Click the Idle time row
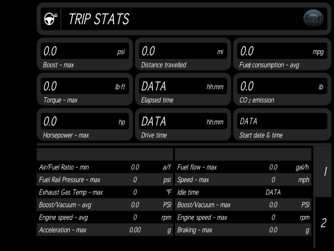 [x=243, y=192]
